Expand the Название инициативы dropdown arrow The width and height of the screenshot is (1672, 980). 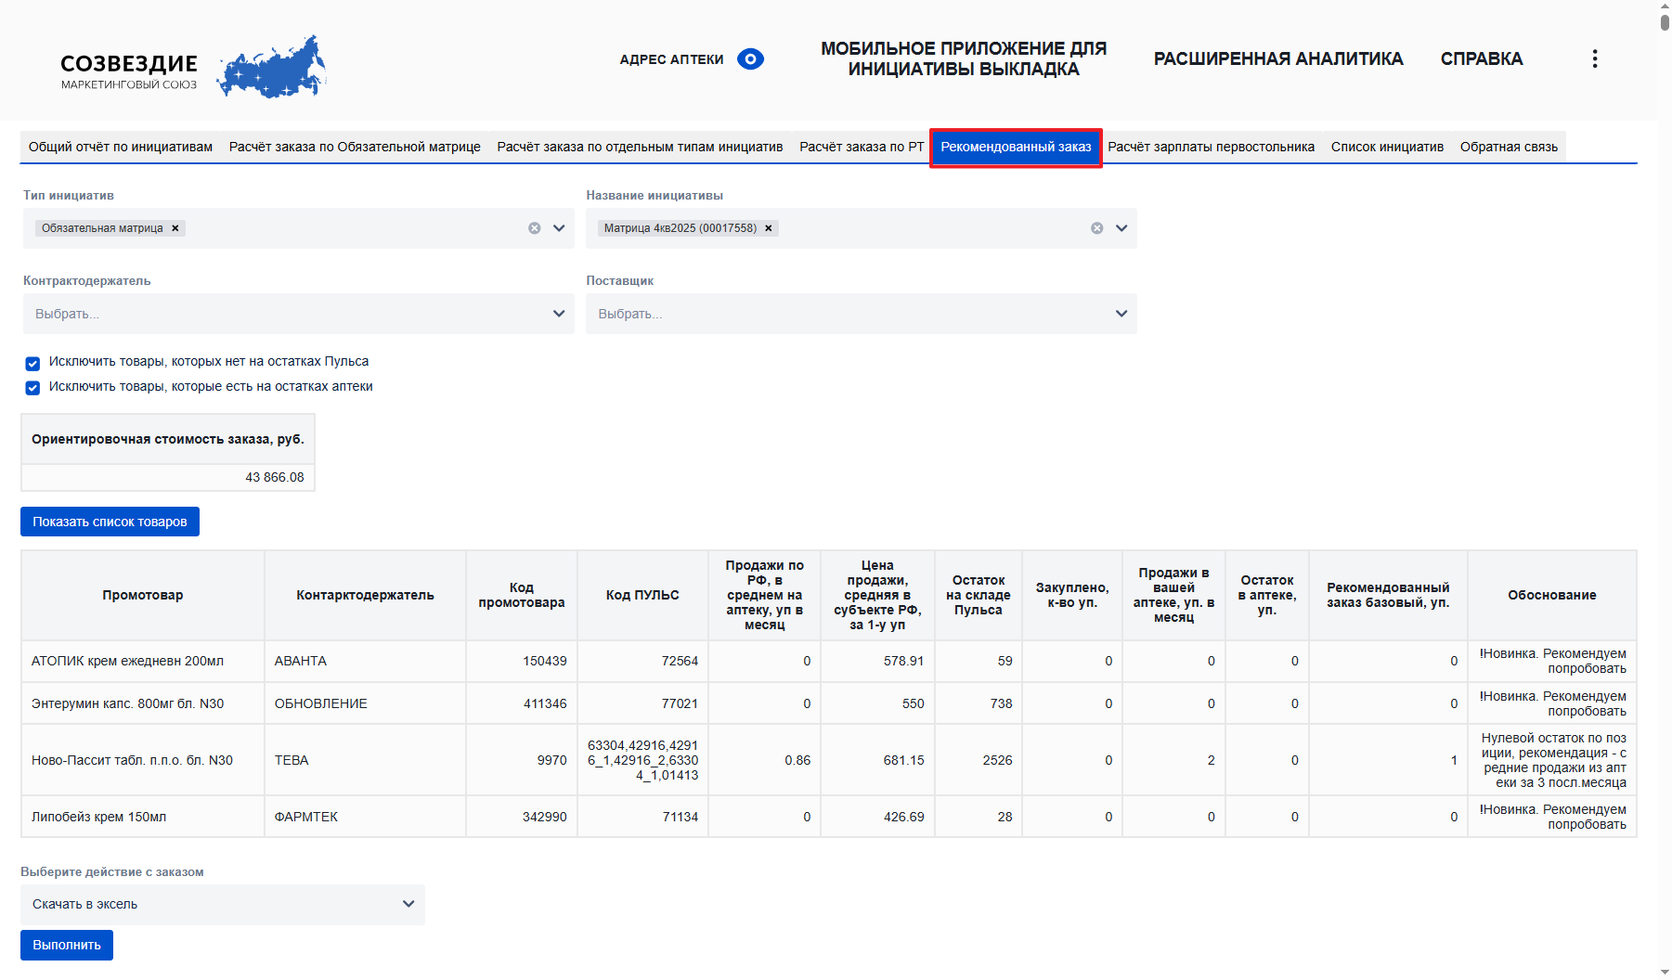[x=1121, y=228]
